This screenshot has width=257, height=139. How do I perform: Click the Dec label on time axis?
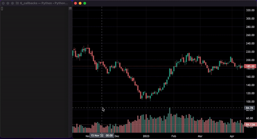[x=117, y=136]
